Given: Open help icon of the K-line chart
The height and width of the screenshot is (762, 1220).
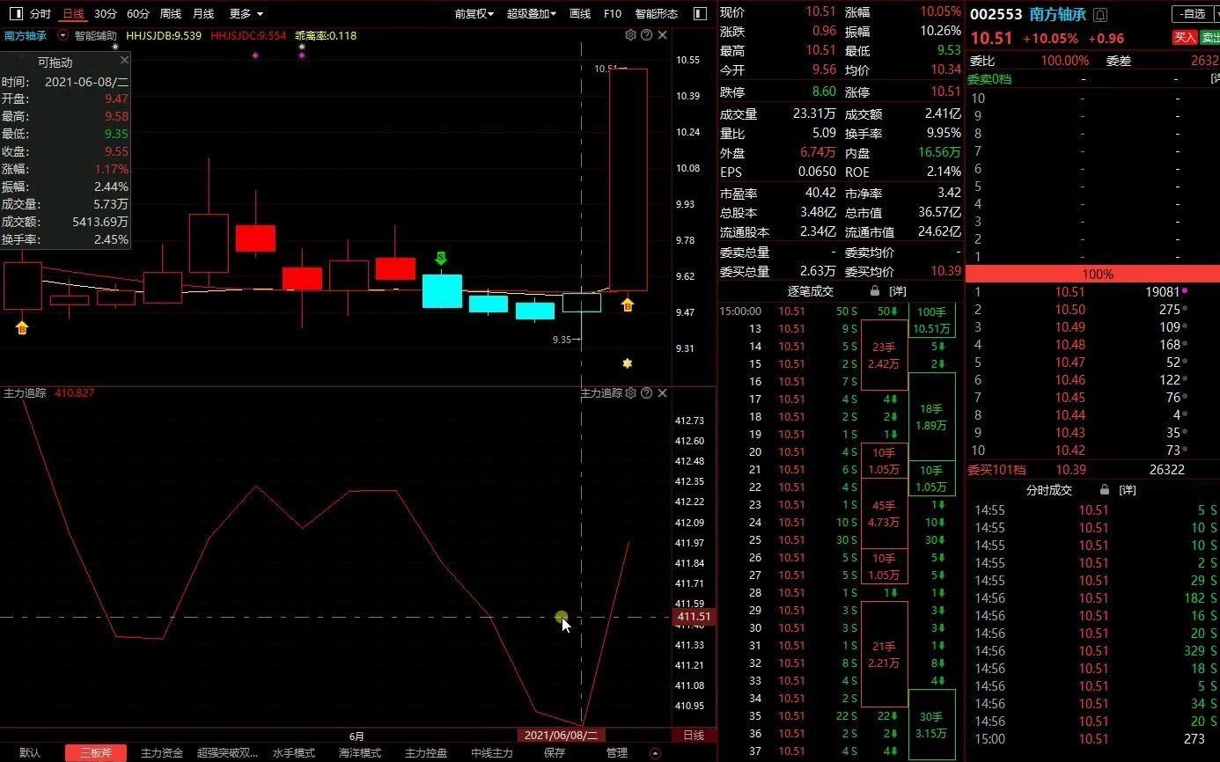Looking at the screenshot, I should point(646,35).
